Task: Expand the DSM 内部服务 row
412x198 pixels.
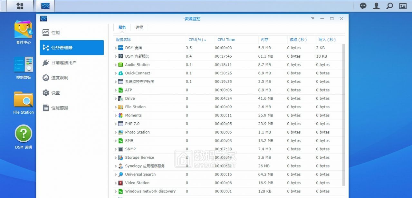Action: pyautogui.click(x=116, y=56)
